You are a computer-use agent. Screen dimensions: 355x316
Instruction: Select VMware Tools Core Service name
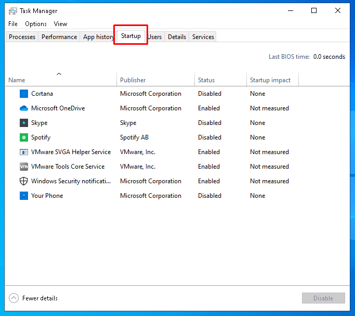[68, 167]
